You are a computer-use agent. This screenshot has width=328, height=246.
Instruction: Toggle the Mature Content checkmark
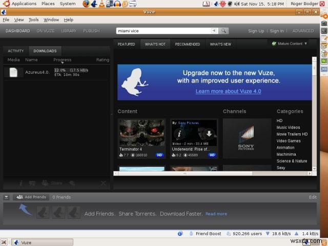point(274,44)
